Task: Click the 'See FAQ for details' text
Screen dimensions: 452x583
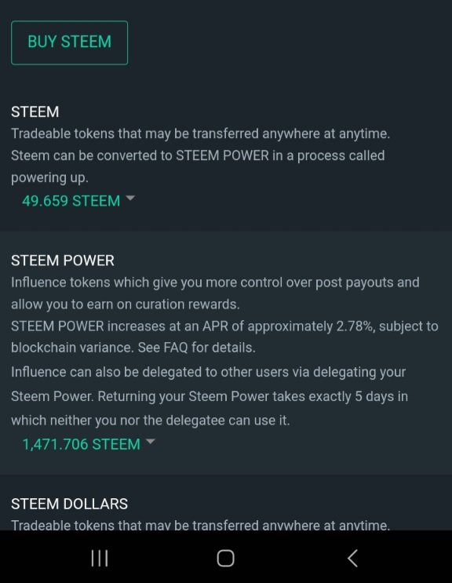Action: [197, 348]
